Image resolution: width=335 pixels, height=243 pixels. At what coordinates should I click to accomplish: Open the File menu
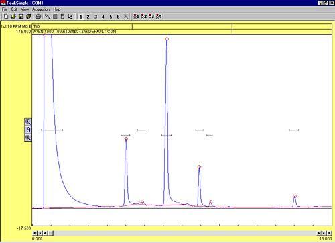pyautogui.click(x=5, y=9)
